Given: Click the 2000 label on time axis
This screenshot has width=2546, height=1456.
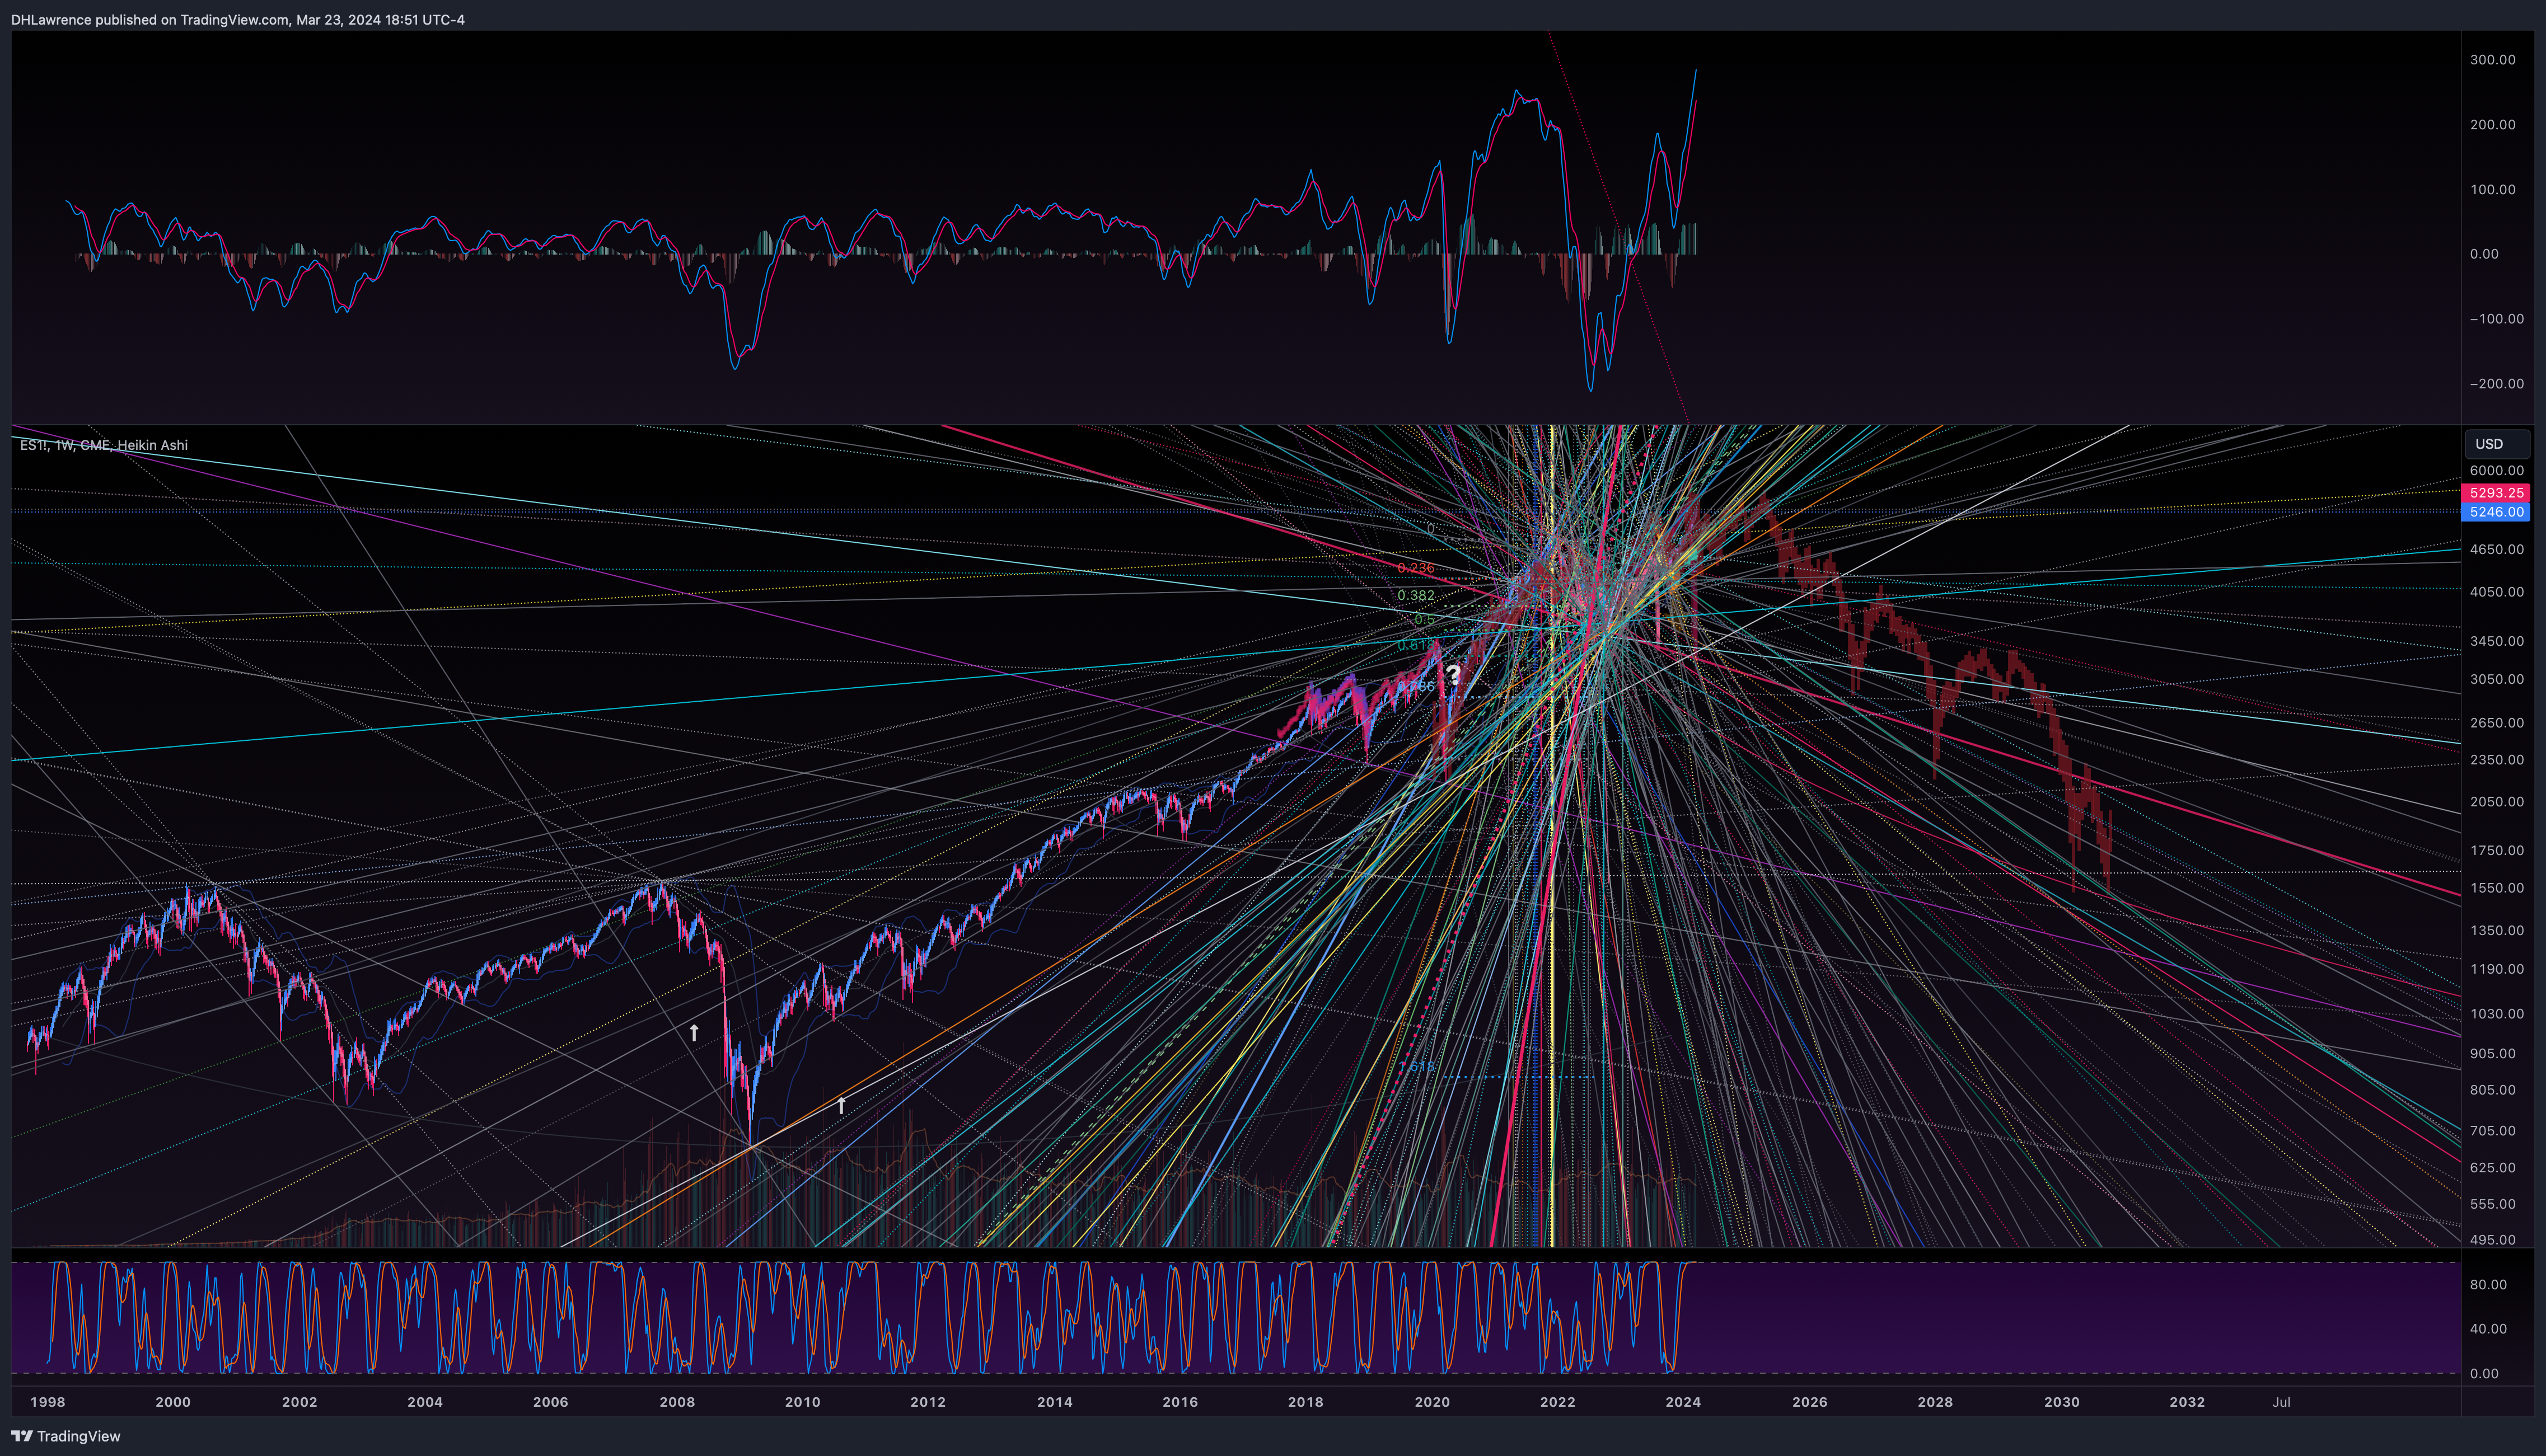Looking at the screenshot, I should click(x=173, y=1402).
